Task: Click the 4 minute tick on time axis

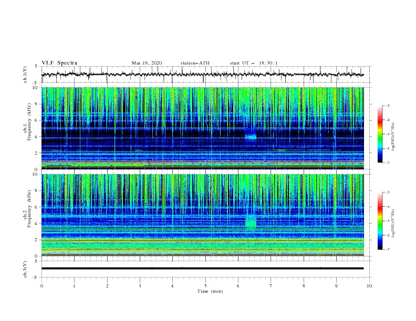Action: tap(172, 286)
